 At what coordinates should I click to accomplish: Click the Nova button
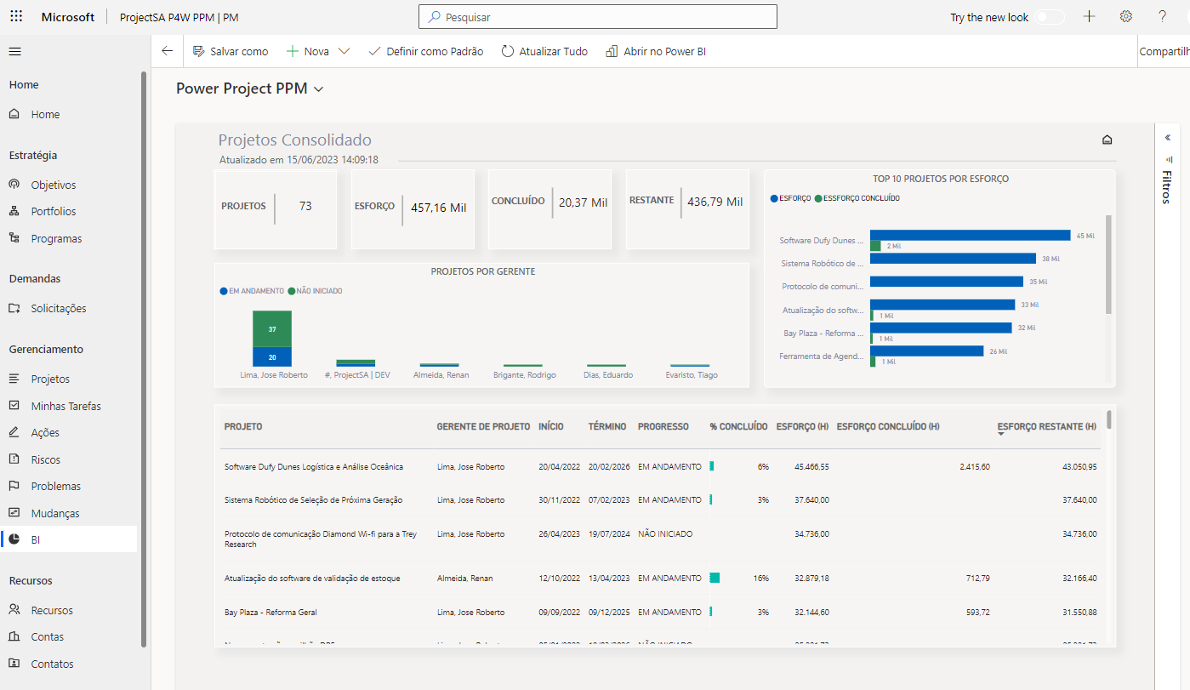pos(307,51)
